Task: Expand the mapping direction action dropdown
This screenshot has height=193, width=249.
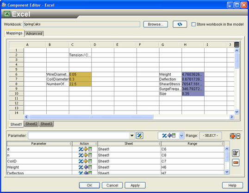Action: tap(181, 135)
